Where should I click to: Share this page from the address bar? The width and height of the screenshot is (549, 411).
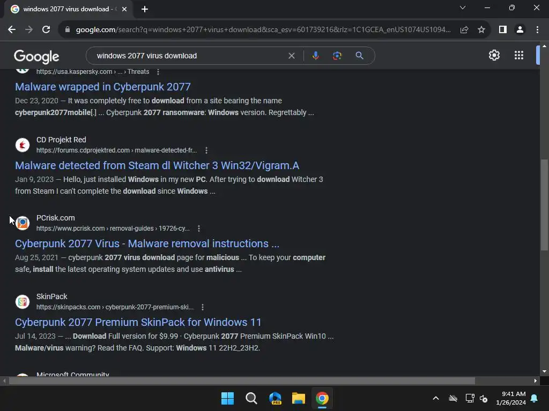pyautogui.click(x=464, y=30)
